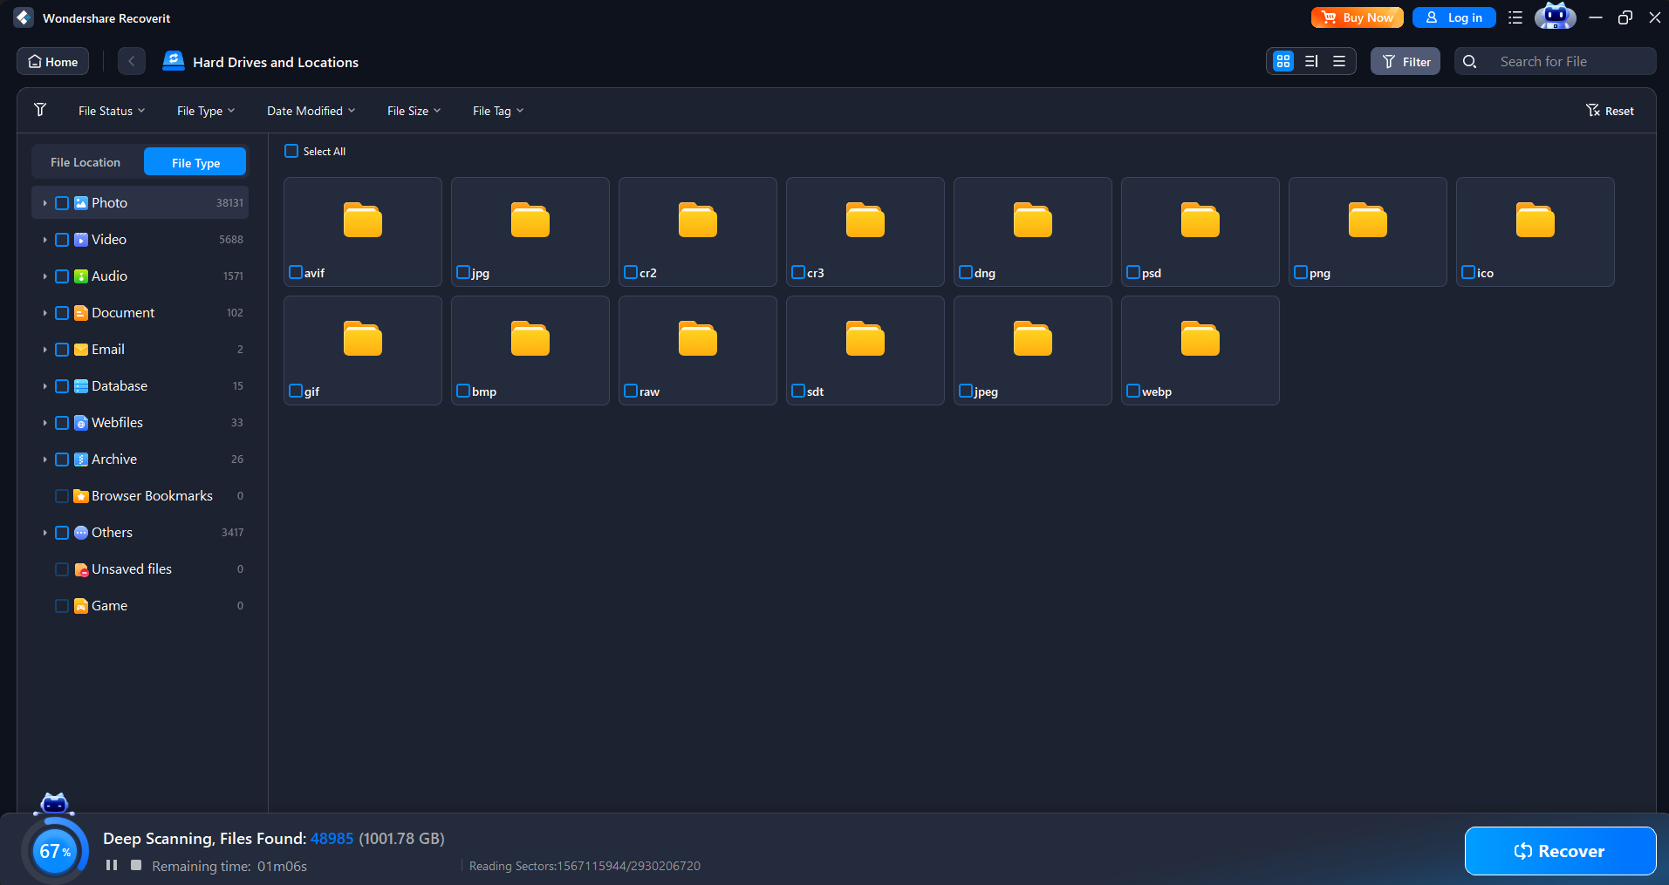Pause the deep scanning process
1669x885 pixels.
[x=111, y=865]
